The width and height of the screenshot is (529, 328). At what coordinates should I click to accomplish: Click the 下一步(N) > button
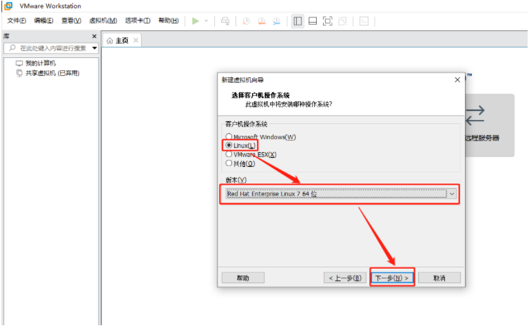click(392, 278)
